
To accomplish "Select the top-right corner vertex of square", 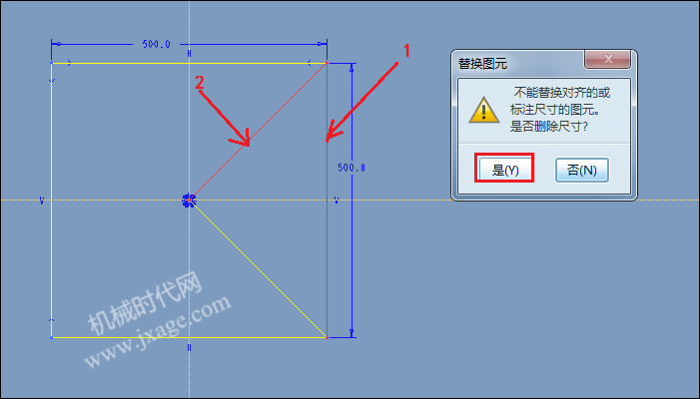I will tap(328, 63).
